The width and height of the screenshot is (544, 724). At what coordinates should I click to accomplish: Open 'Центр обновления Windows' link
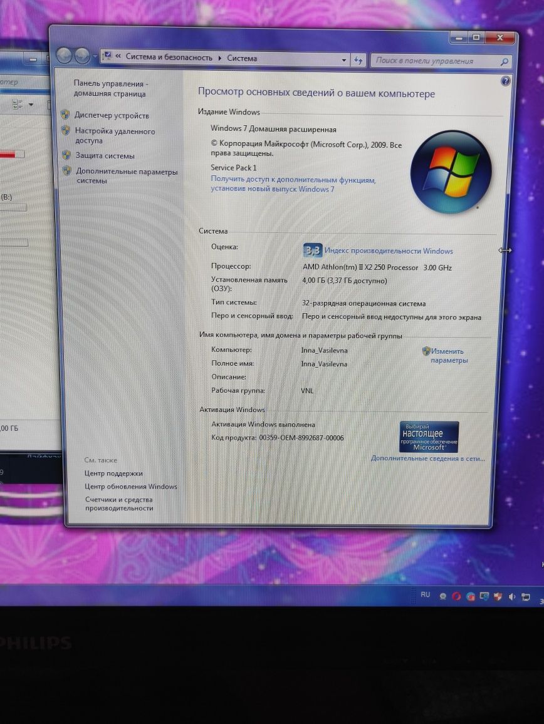point(131,486)
